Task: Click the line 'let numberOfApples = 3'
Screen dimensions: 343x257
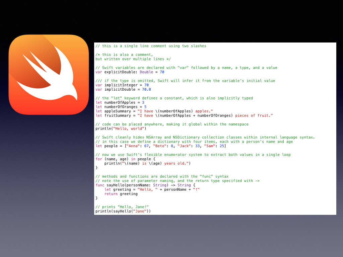Action: coord(120,102)
